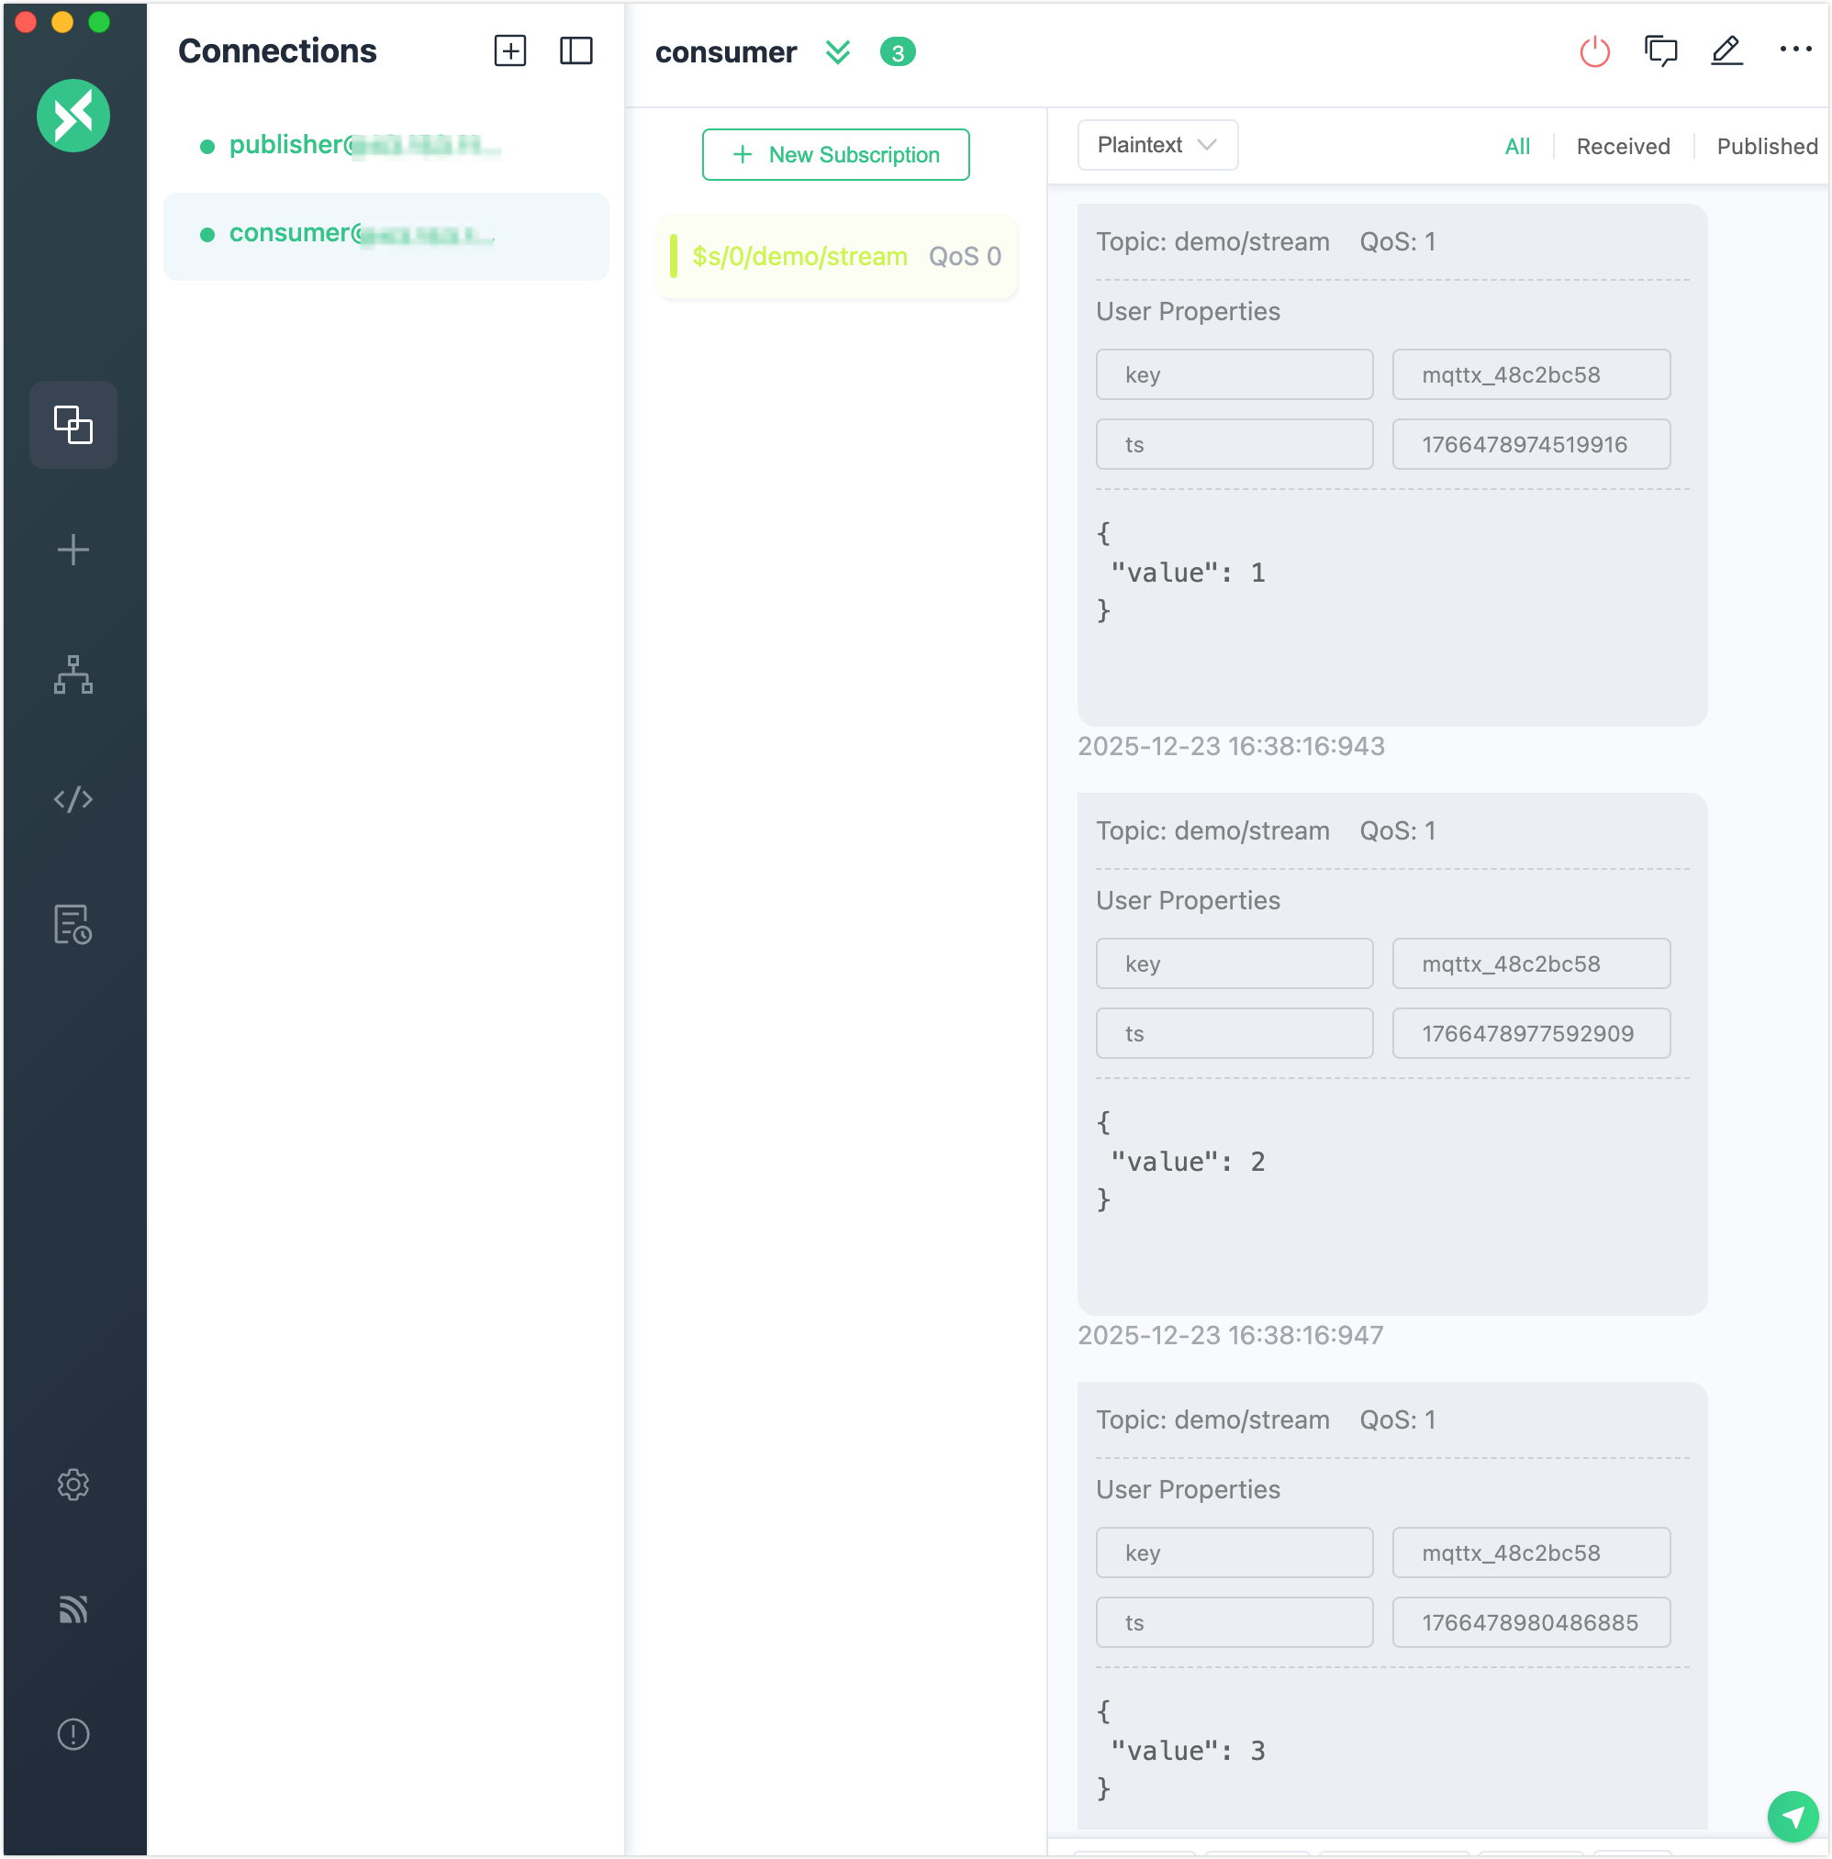Switch to the Received messages tab
Screen dimensions: 1832x1859
coord(1622,146)
